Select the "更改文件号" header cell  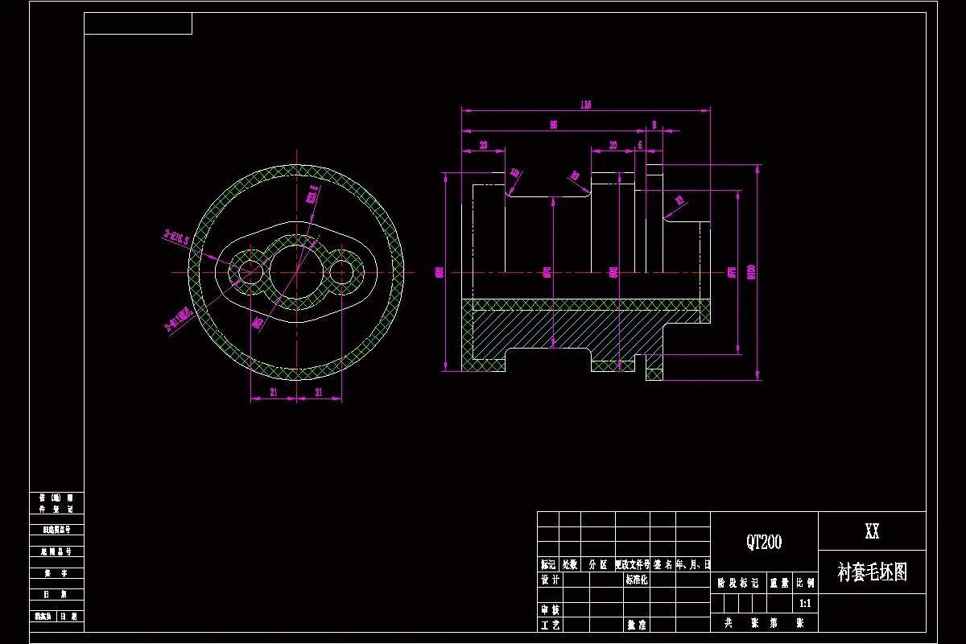[x=632, y=564]
